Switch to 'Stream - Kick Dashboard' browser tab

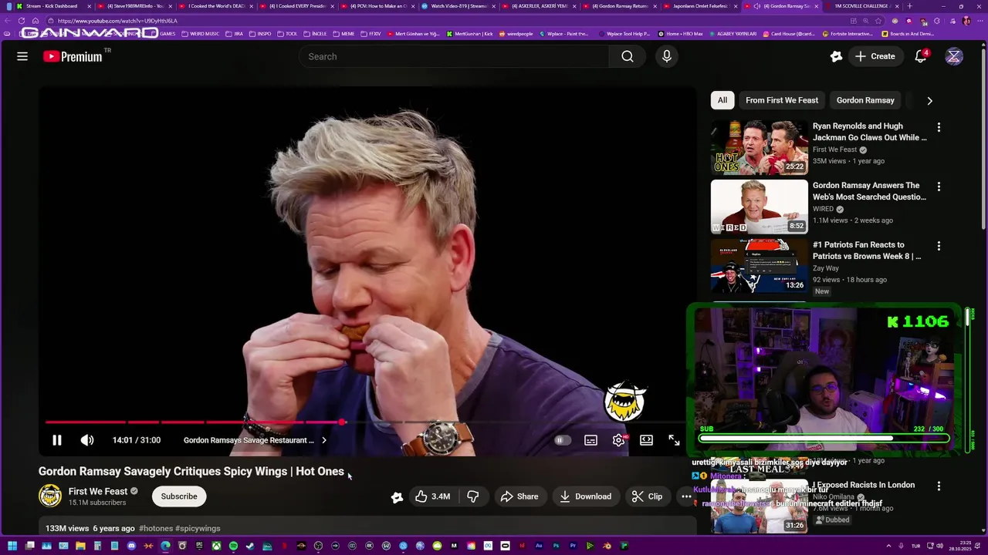[51, 6]
